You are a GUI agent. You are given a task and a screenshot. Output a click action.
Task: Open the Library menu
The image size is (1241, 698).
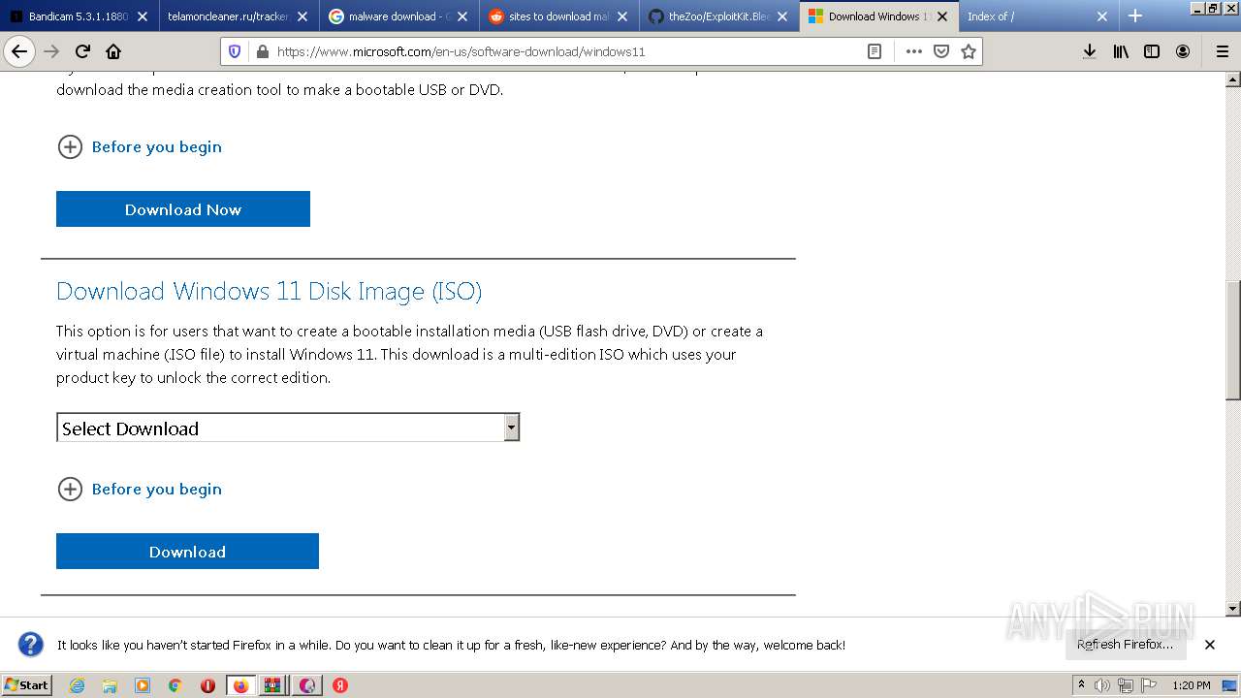tap(1121, 51)
